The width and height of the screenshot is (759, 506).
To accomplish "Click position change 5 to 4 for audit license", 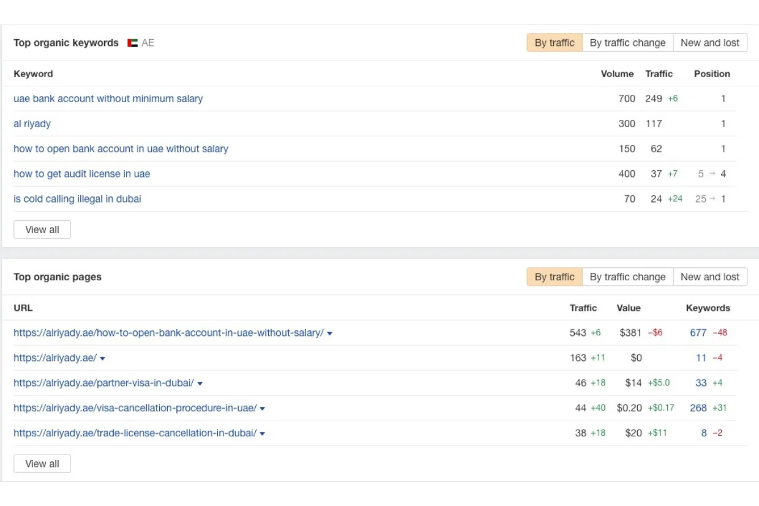I will 712,174.
